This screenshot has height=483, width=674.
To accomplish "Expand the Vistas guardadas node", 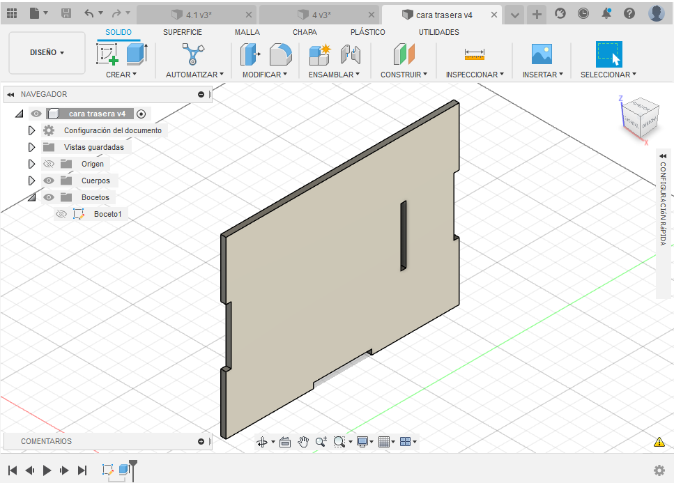I will pyautogui.click(x=31, y=147).
